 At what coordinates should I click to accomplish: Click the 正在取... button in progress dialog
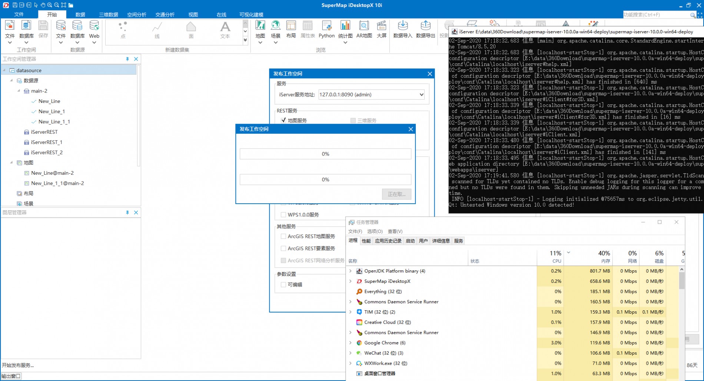(396, 194)
